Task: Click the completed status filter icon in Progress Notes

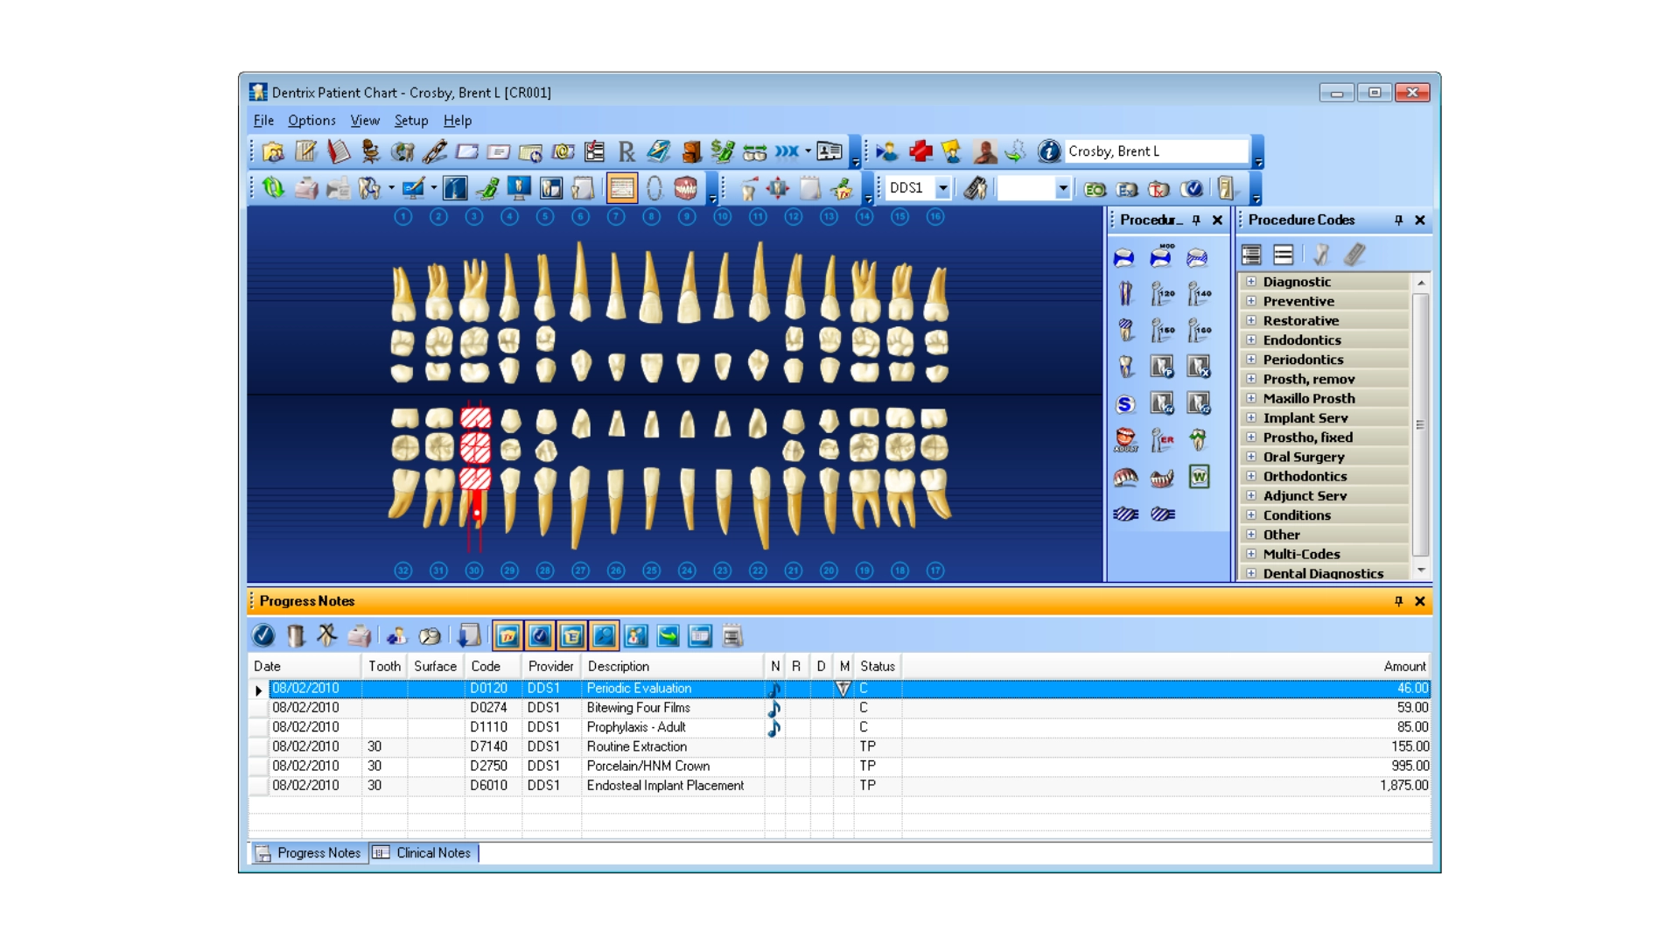Action: click(538, 638)
